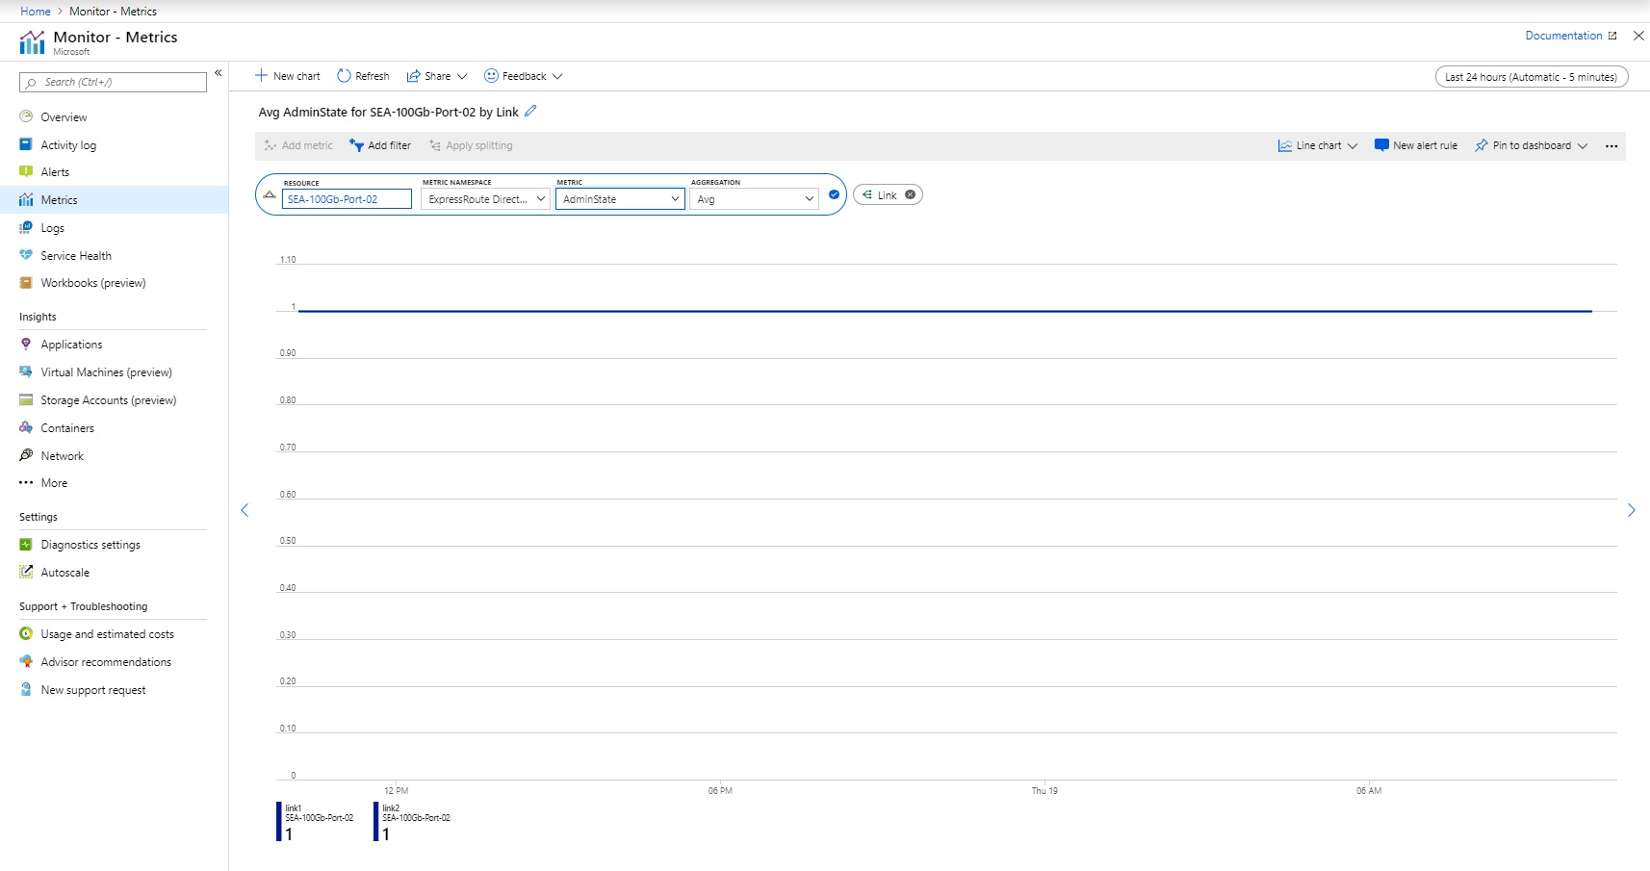Pin the chart to dashboard

[x=1527, y=145]
